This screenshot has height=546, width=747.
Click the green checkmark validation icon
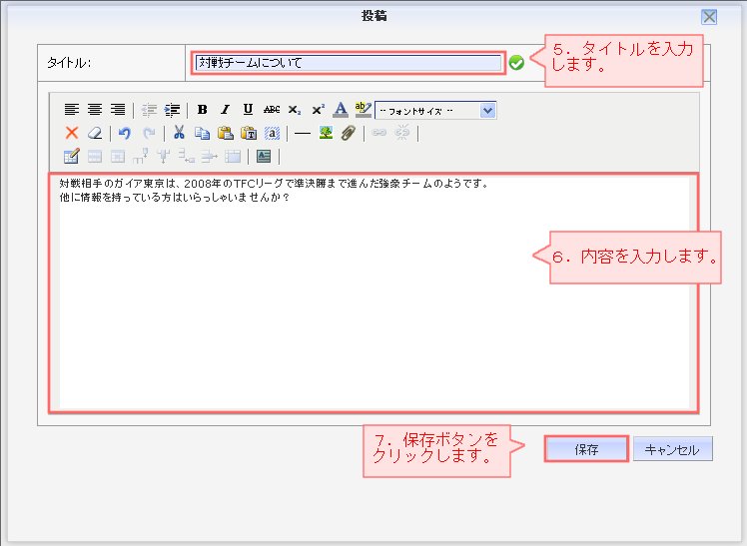[x=516, y=62]
